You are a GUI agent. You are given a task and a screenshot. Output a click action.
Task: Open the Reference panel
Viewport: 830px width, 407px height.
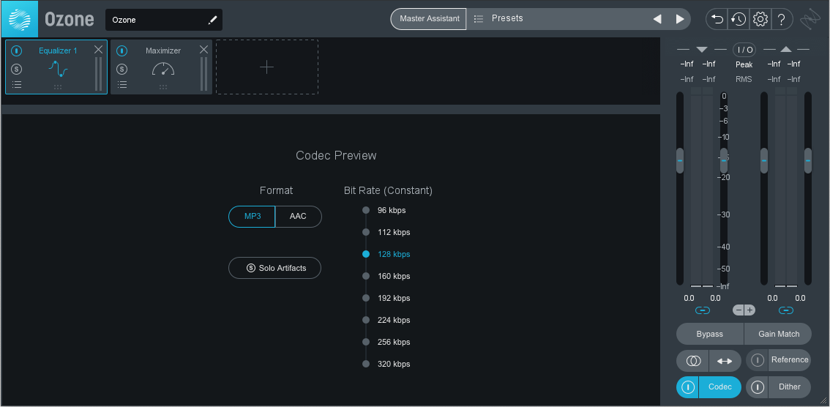(x=790, y=360)
